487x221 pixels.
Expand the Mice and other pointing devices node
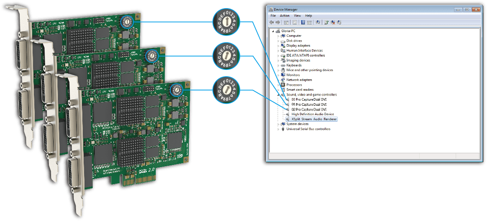[278, 70]
